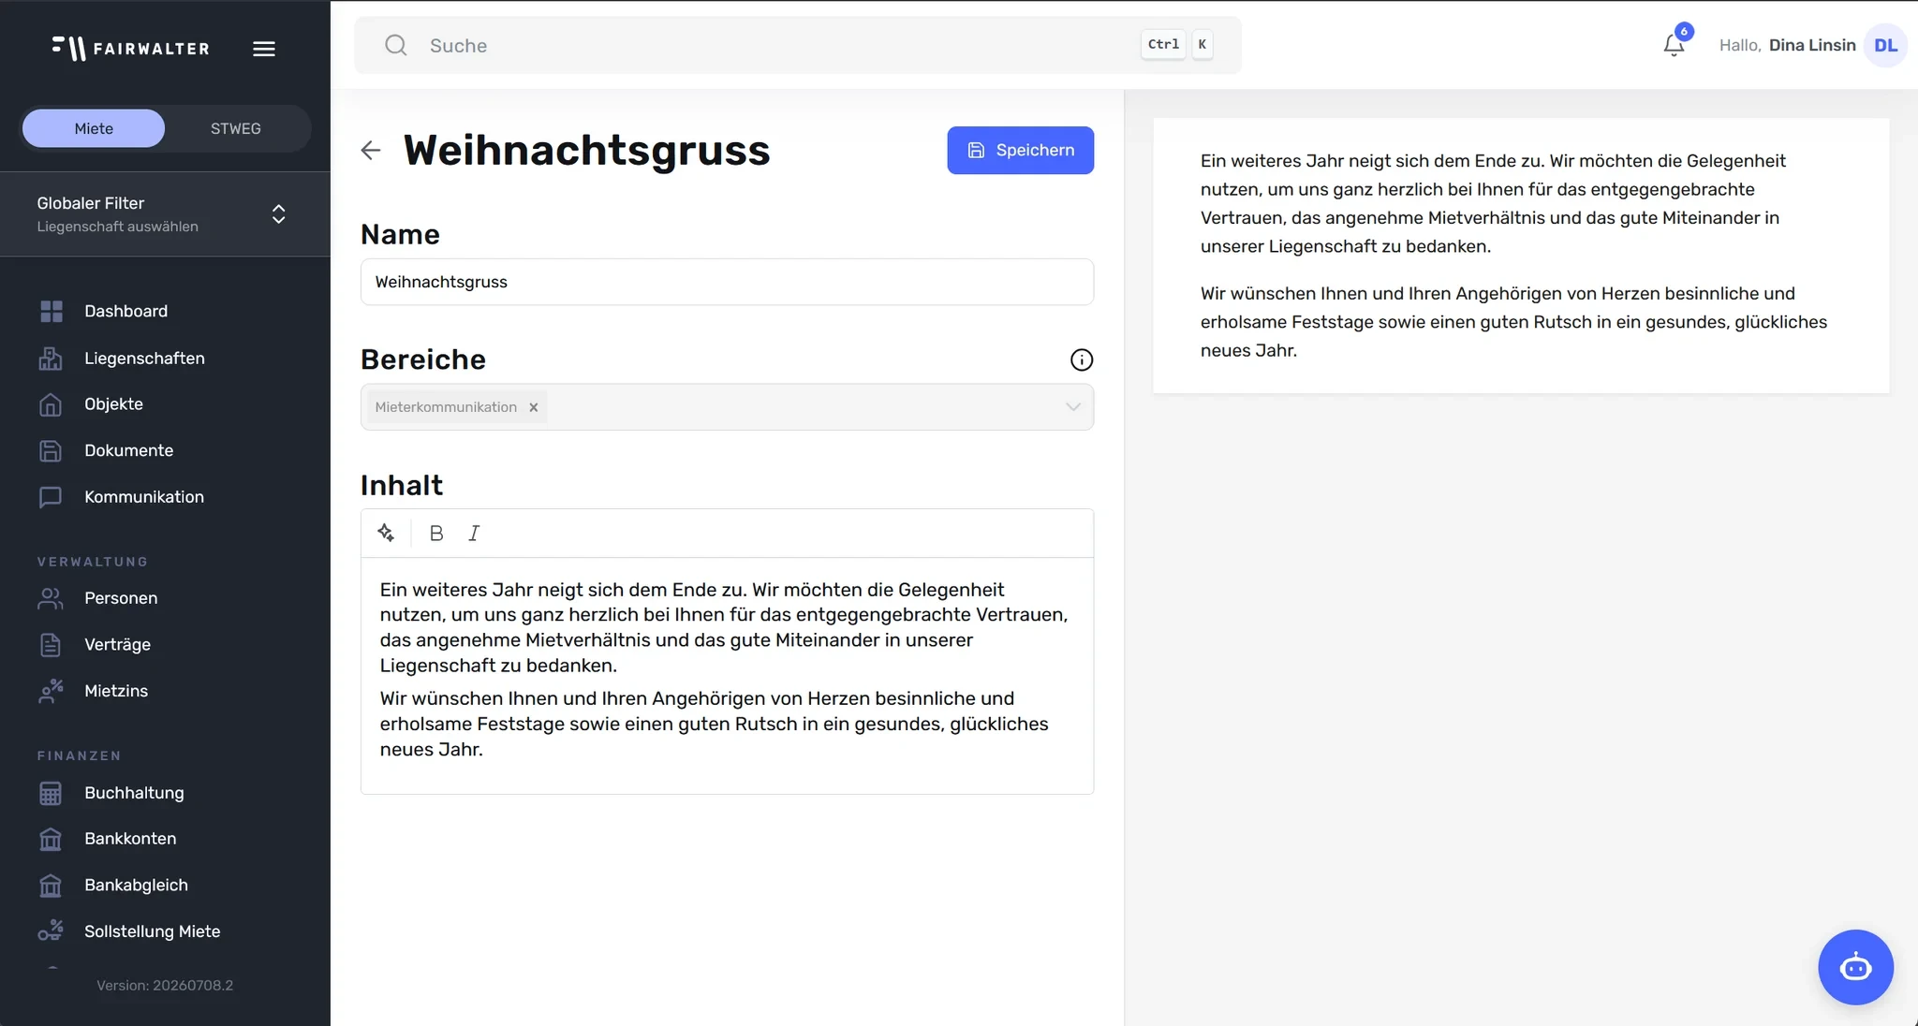
Task: Open Sollstellung Miete in sidebar
Action: pyautogui.click(x=152, y=931)
